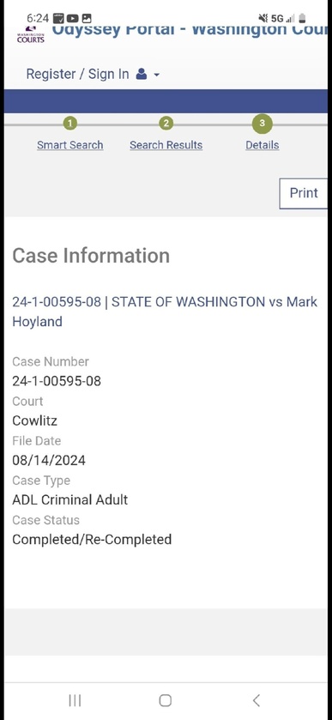Click the Washington Courts logo
The width and height of the screenshot is (332, 720).
click(x=30, y=35)
